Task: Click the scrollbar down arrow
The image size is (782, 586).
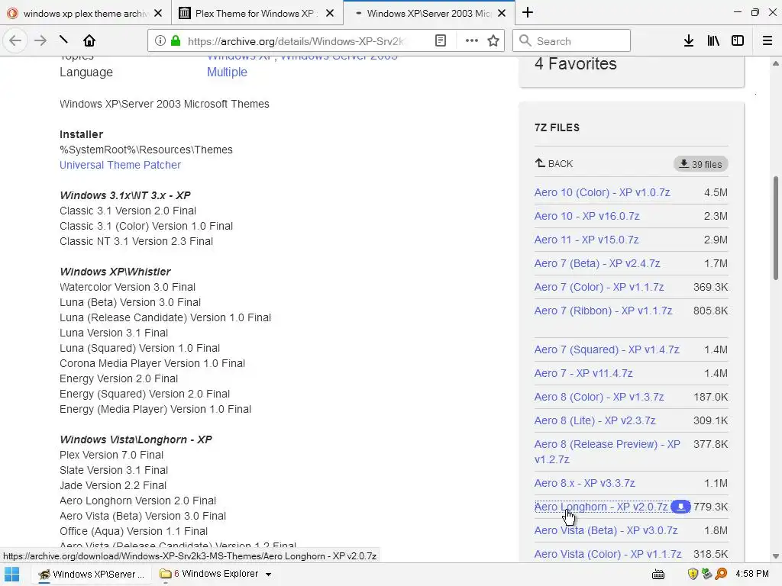Action: click(776, 556)
